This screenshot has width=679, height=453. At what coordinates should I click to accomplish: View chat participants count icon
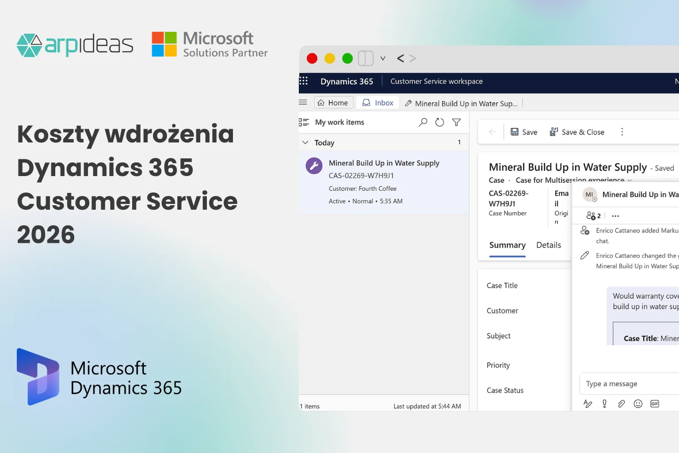(593, 216)
